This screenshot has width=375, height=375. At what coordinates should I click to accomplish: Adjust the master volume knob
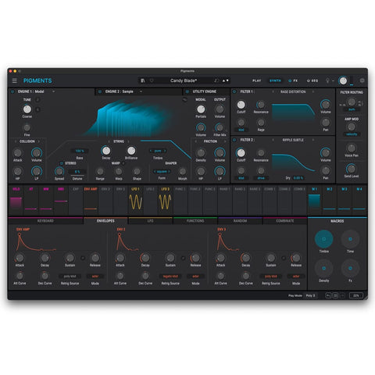pyautogui.click(x=343, y=80)
